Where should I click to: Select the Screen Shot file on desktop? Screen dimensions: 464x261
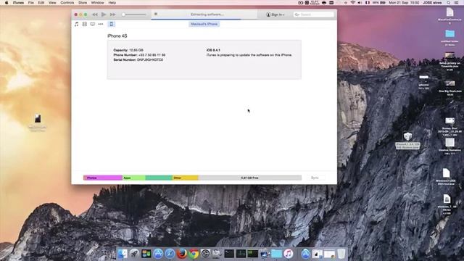pyautogui.click(x=449, y=126)
